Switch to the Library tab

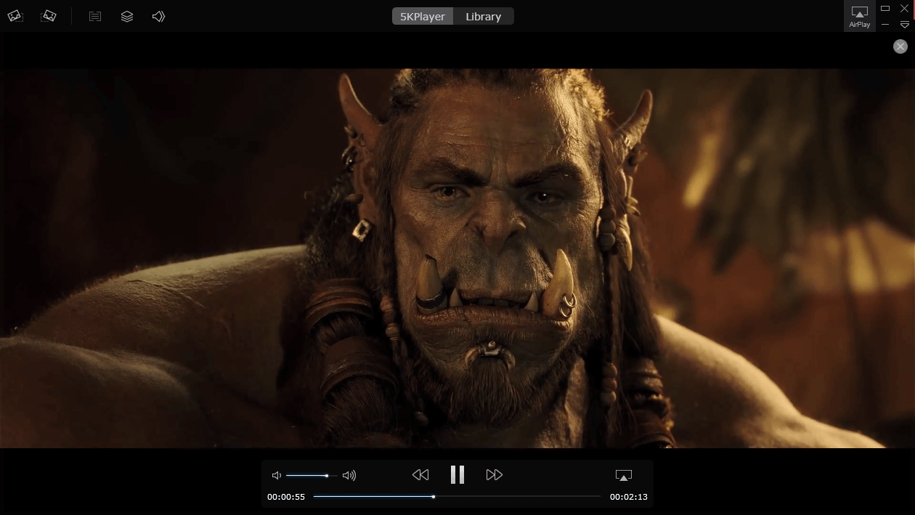click(x=484, y=16)
